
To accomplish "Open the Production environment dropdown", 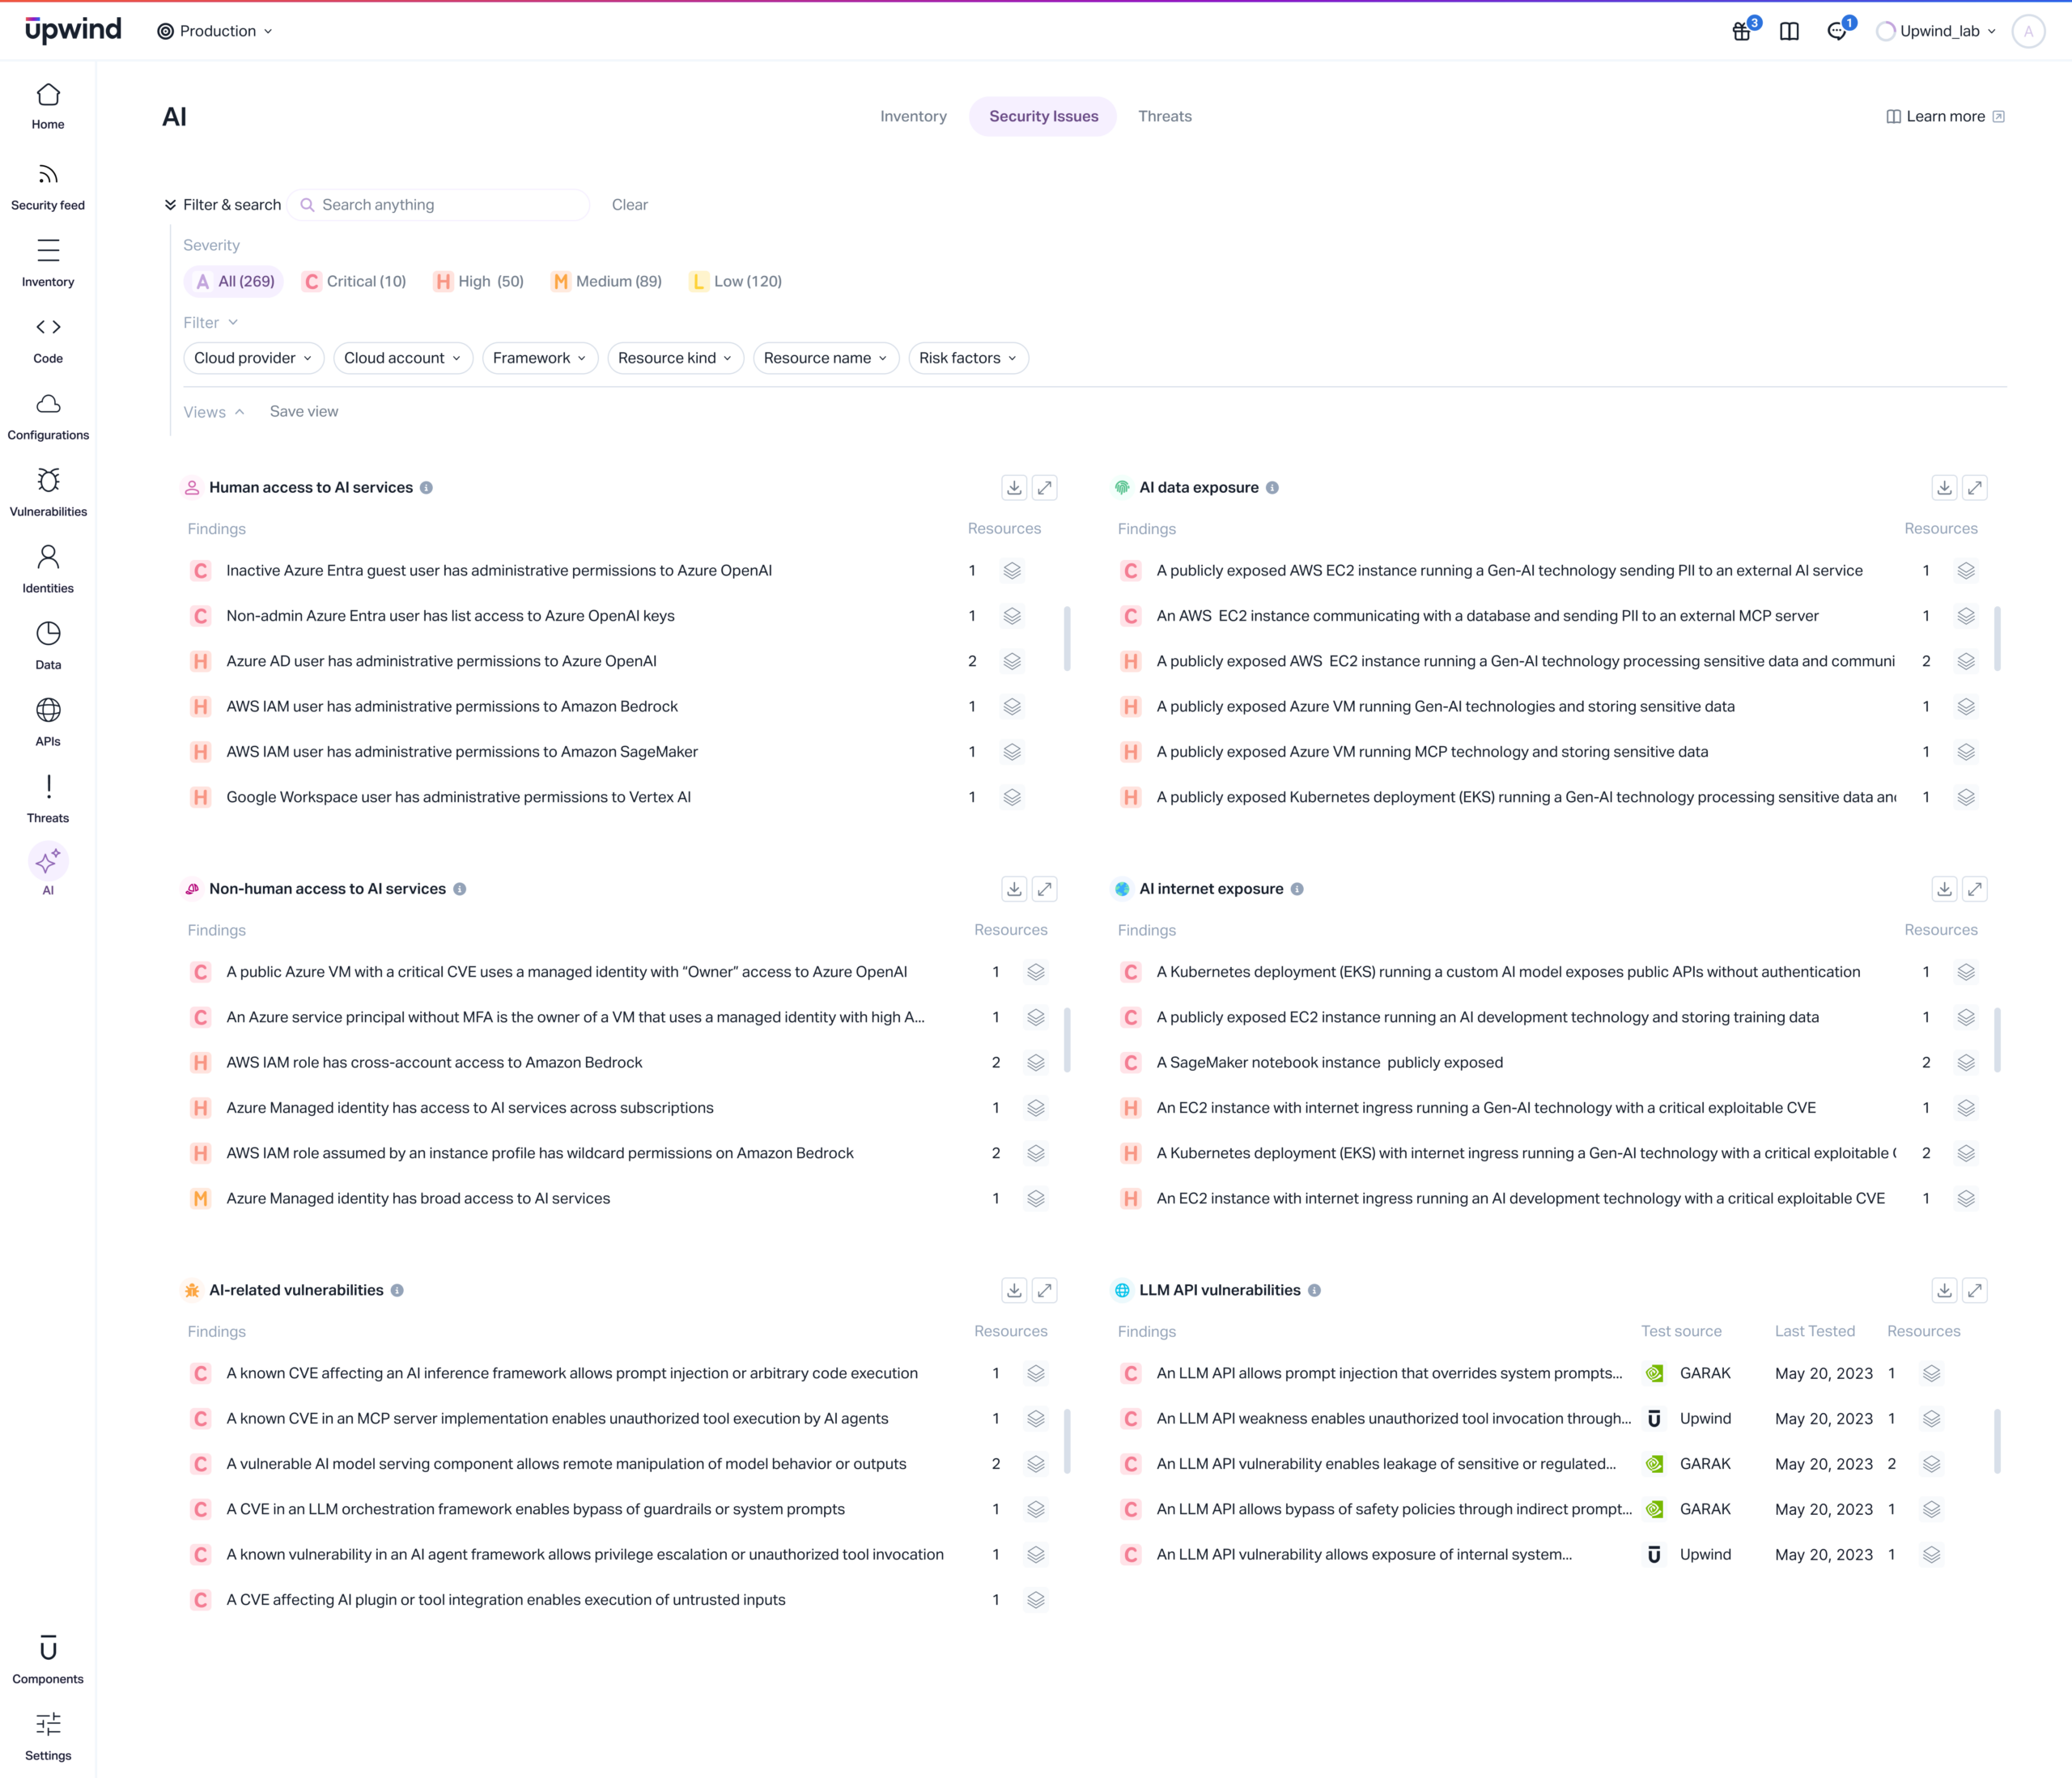I will (x=215, y=31).
